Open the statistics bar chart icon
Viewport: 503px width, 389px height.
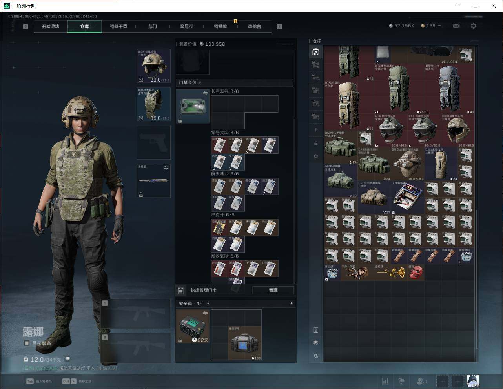coord(385,381)
